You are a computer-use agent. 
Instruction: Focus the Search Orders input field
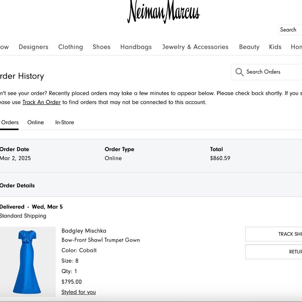point(267,72)
